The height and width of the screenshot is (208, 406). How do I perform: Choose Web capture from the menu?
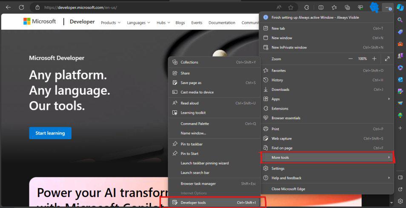(x=326, y=138)
